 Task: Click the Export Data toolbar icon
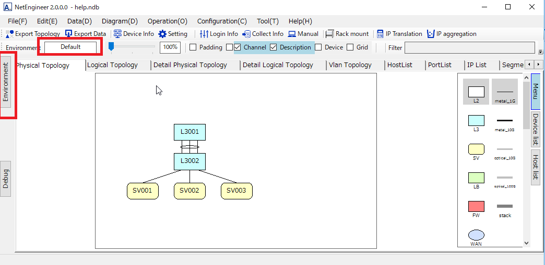coord(68,34)
